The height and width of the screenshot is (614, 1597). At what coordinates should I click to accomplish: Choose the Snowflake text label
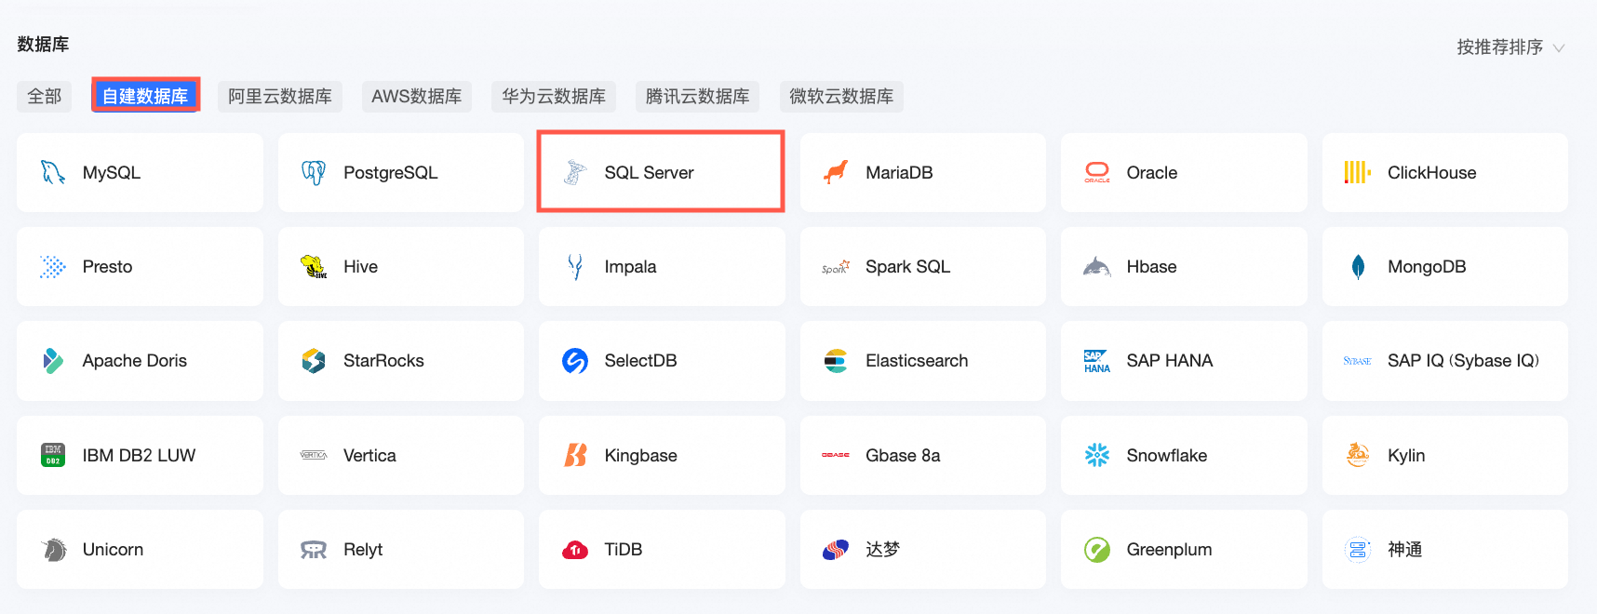(1166, 455)
